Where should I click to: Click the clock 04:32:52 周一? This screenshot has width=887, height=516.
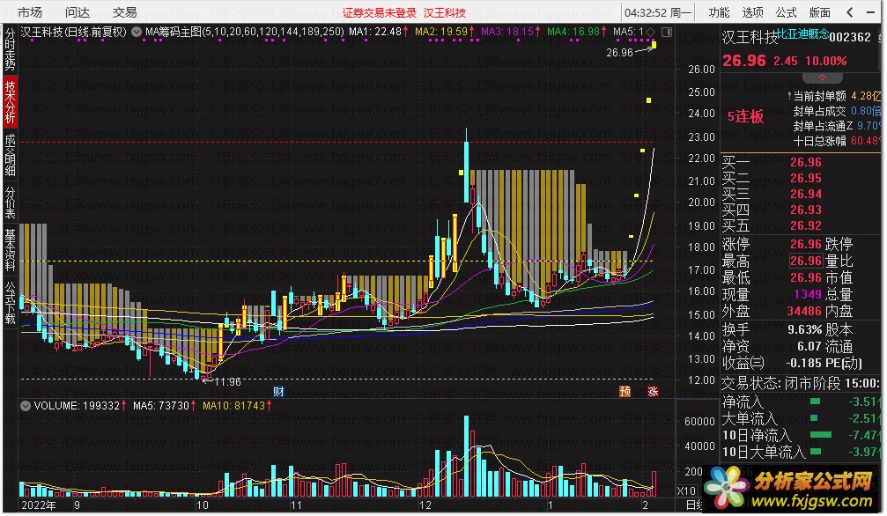point(658,12)
